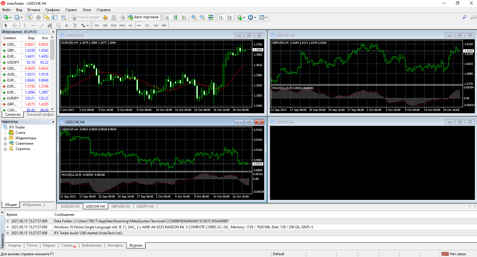477x257 pixels.
Task: Open the Справка menu
Action: [x=104, y=10]
